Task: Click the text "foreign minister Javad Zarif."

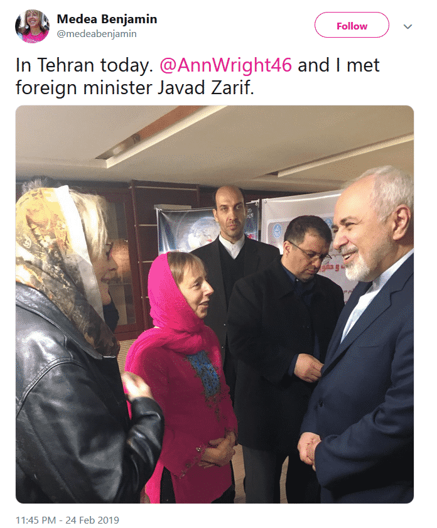Action: pyautogui.click(x=134, y=87)
